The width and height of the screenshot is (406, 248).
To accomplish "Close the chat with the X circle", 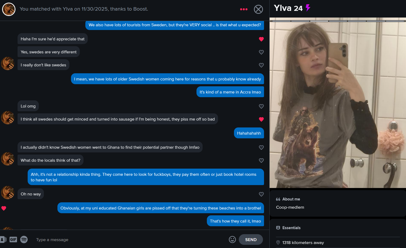I will [258, 9].
